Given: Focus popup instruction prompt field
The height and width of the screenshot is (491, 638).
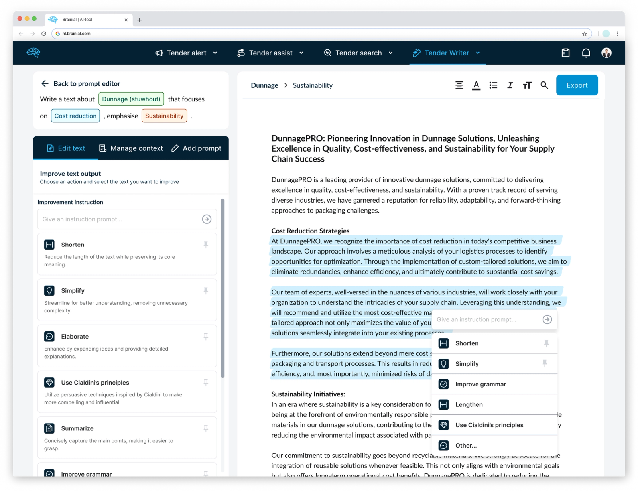Looking at the screenshot, I should pos(494,319).
